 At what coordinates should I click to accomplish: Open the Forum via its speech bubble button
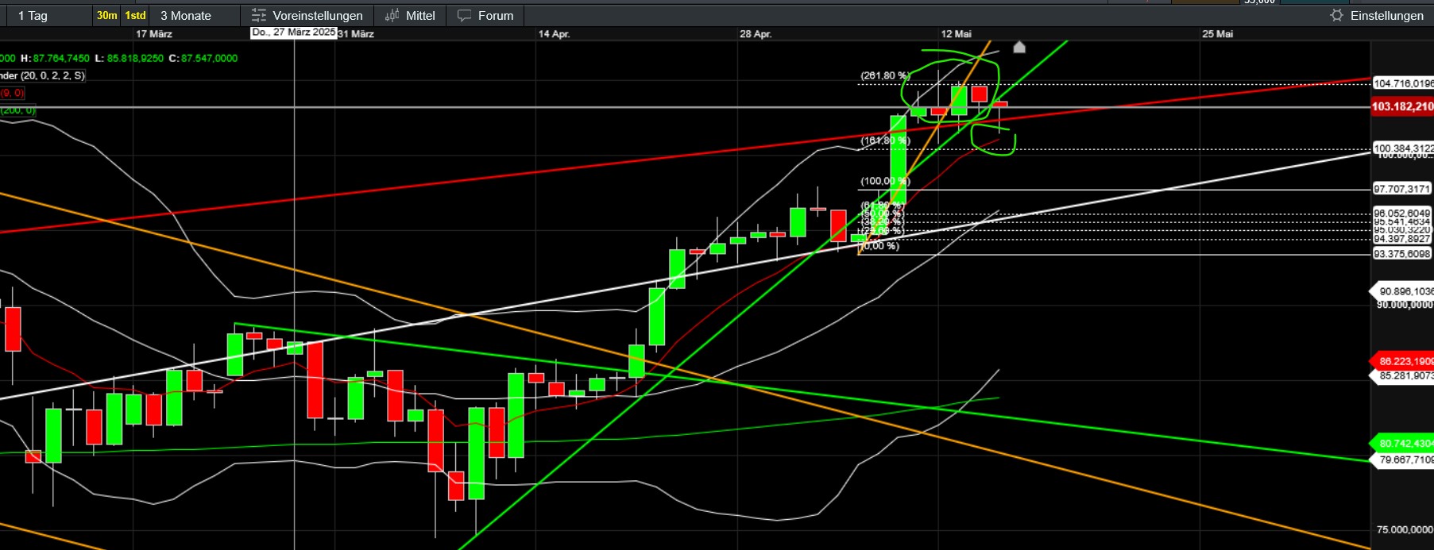pyautogui.click(x=485, y=16)
